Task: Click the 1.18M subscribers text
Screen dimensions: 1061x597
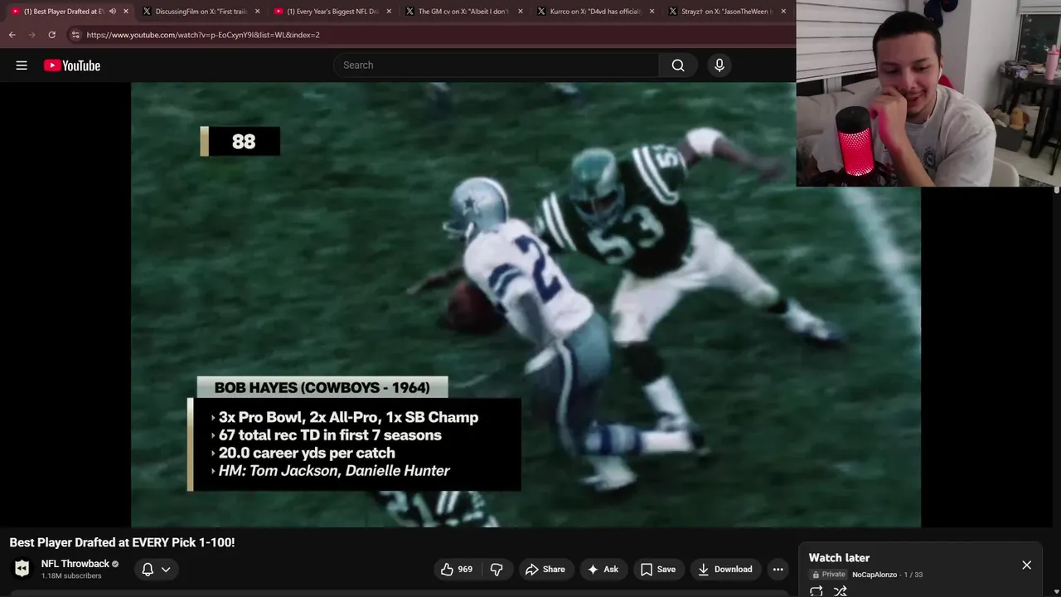Action: (71, 576)
